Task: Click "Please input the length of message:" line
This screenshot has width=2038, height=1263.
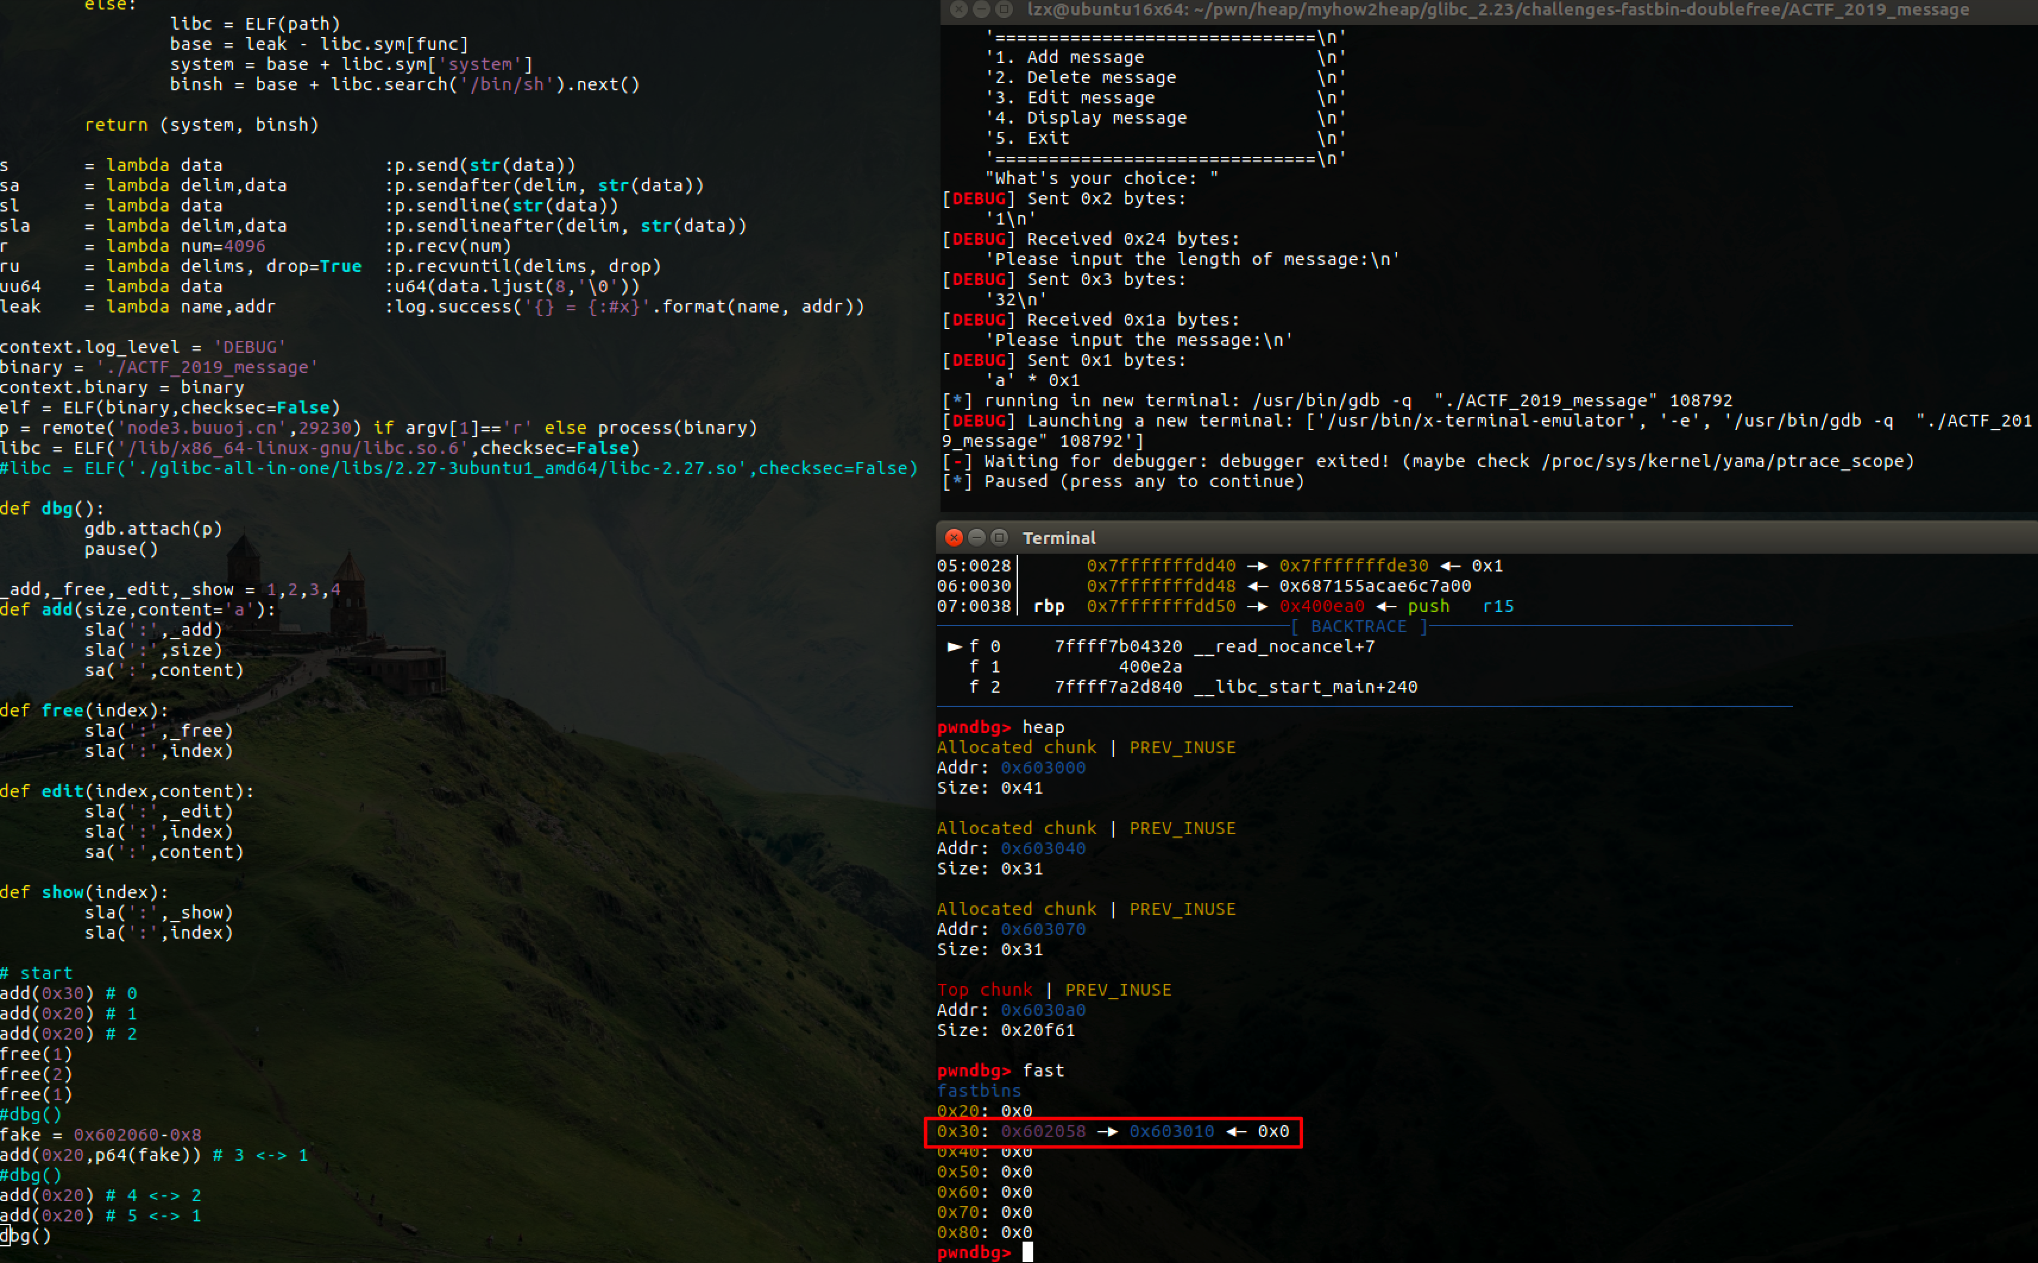Action: click(x=1193, y=260)
